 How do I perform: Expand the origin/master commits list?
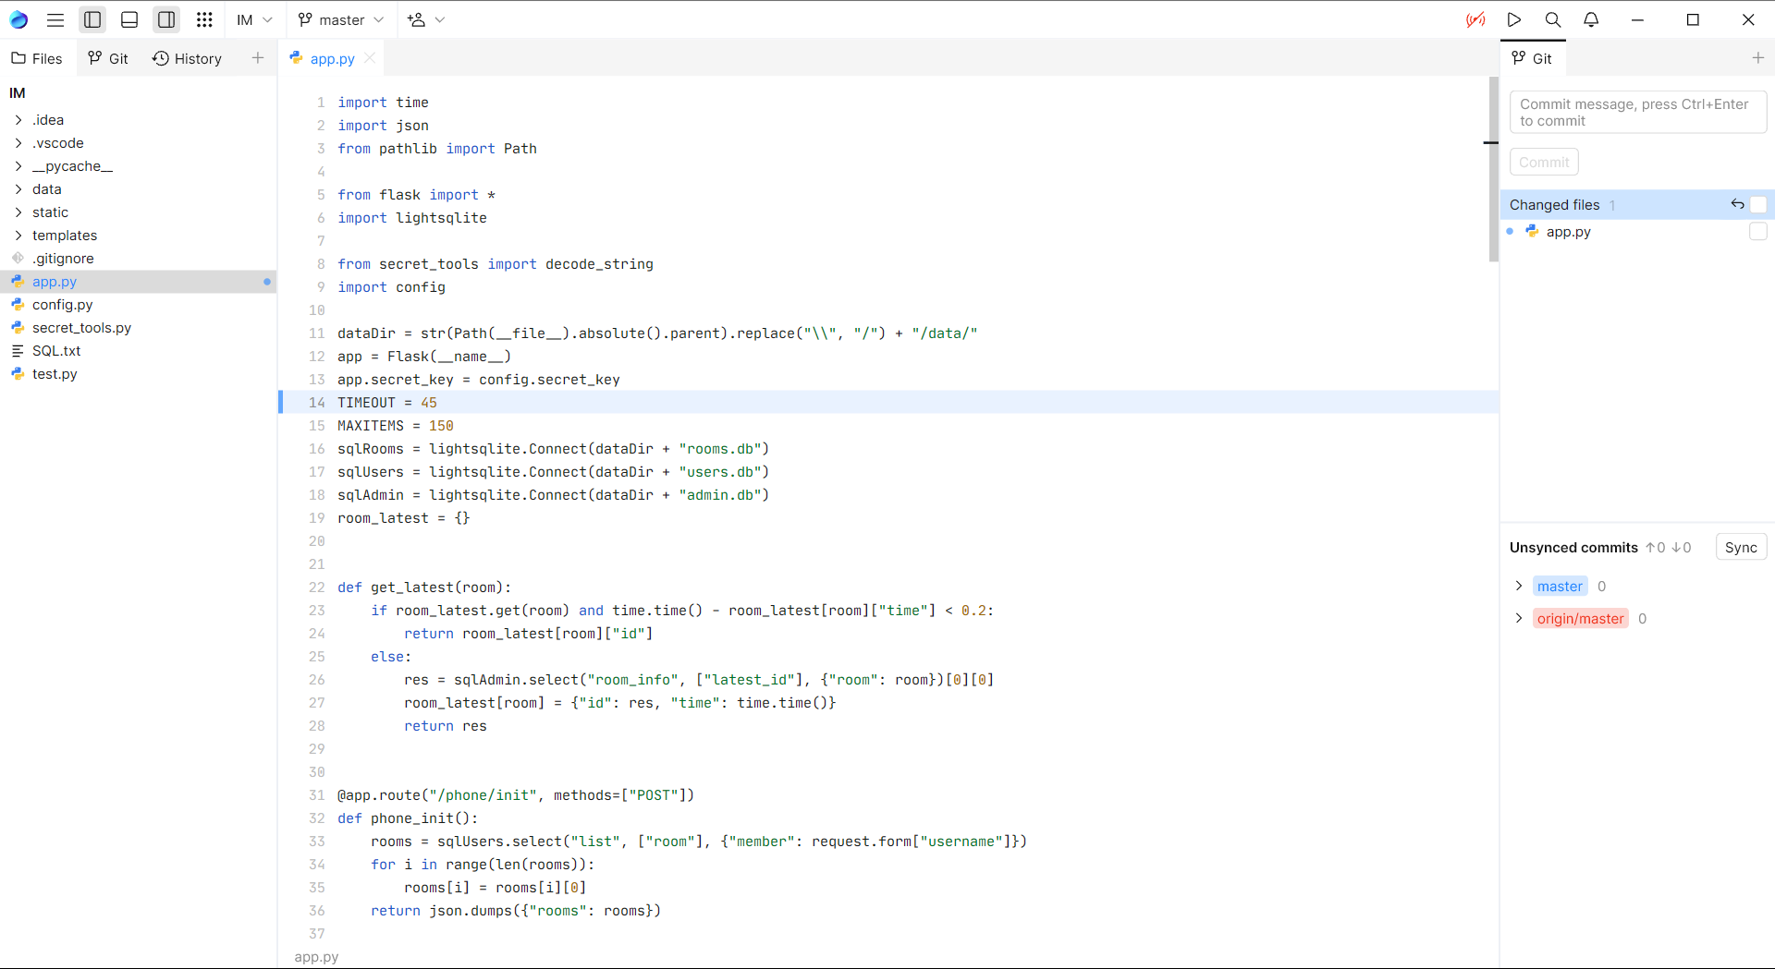point(1519,618)
